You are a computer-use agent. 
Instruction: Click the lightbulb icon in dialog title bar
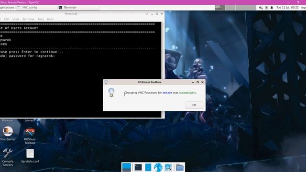tap(106, 82)
